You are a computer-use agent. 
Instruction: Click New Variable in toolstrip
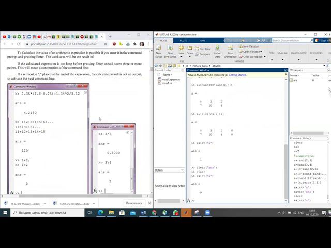(249, 47)
